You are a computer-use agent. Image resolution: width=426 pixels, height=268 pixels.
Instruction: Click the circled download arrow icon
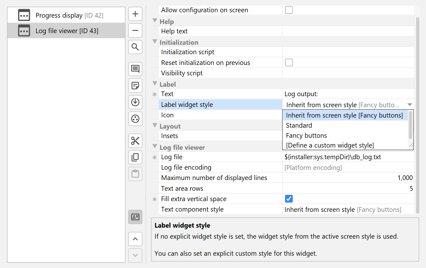coord(135,102)
